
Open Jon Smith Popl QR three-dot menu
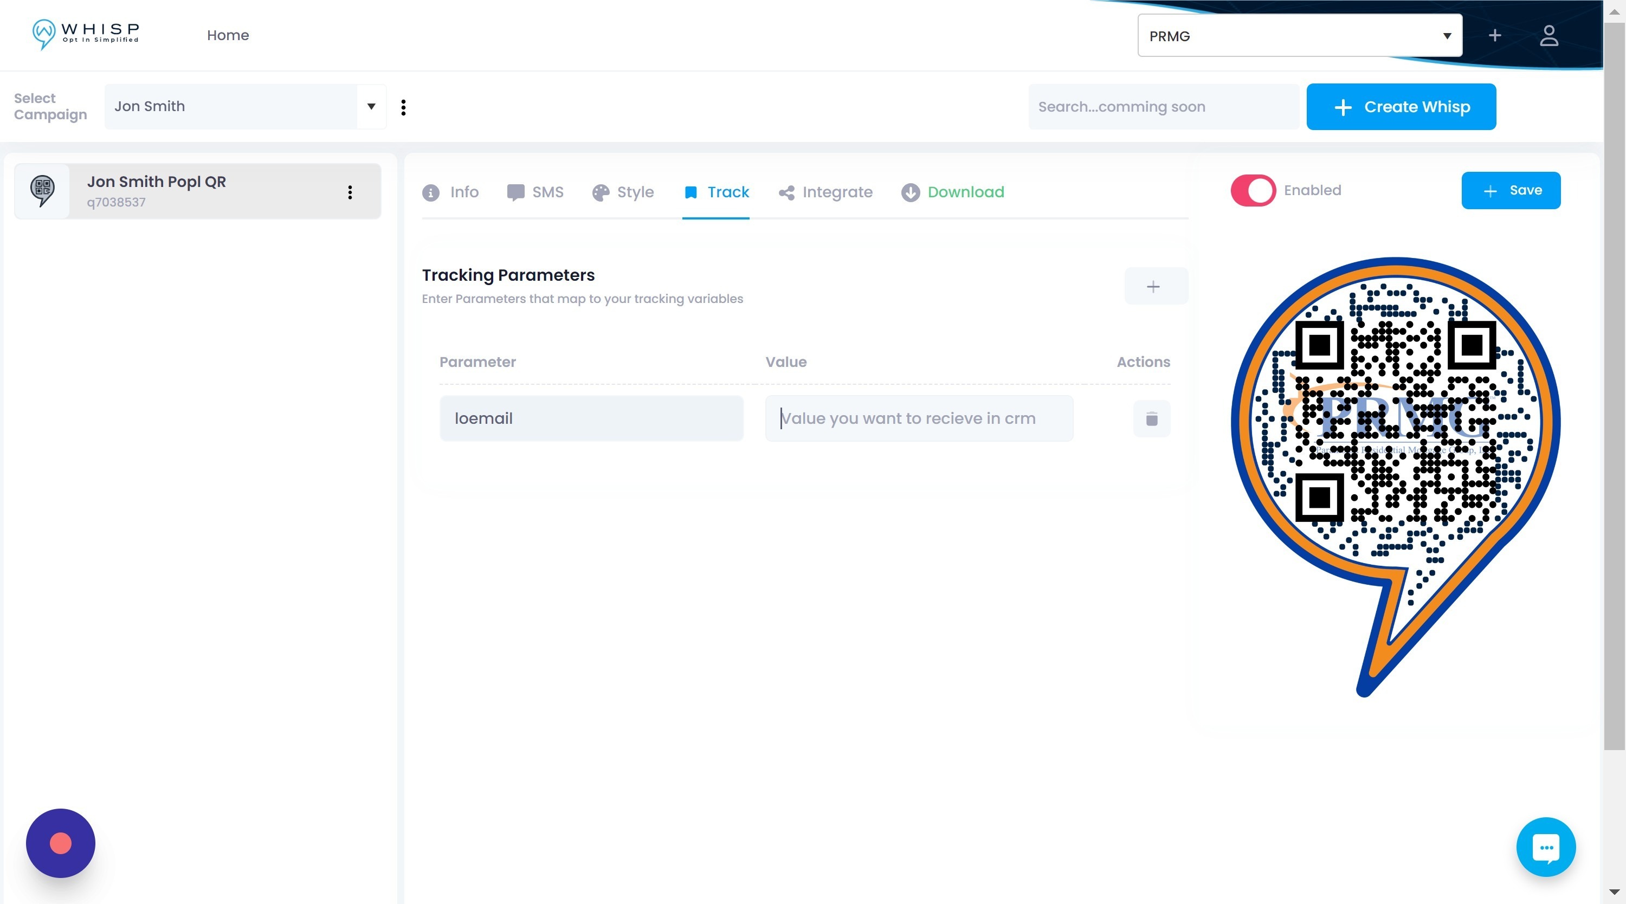coord(350,192)
